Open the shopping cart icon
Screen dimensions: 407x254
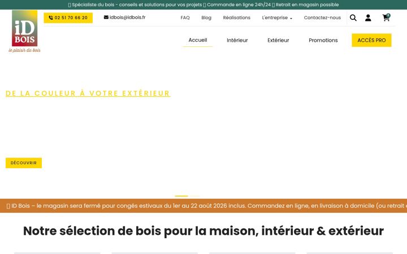coord(386,17)
